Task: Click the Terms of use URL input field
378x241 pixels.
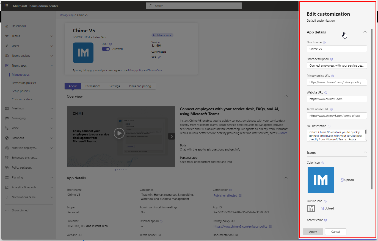Action: coord(337,116)
